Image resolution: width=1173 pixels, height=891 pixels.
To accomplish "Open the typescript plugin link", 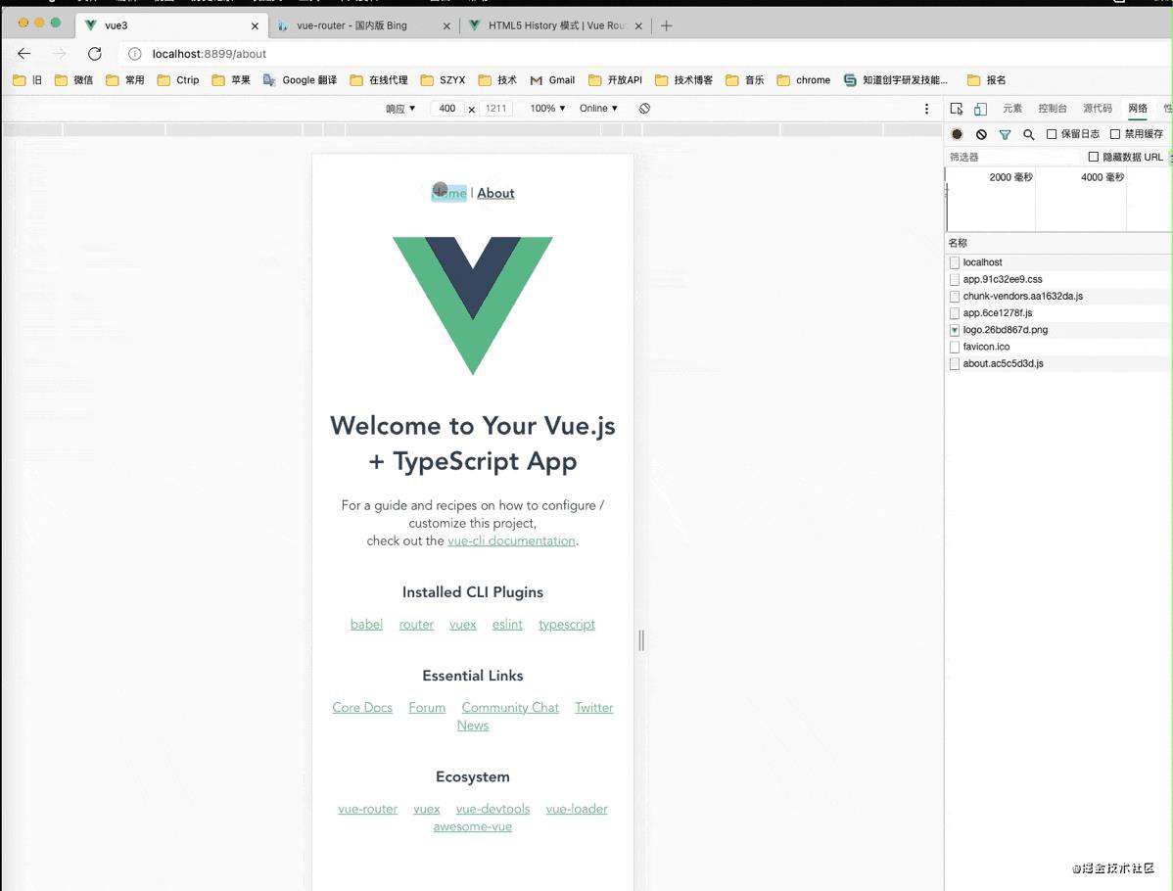I will click(567, 625).
